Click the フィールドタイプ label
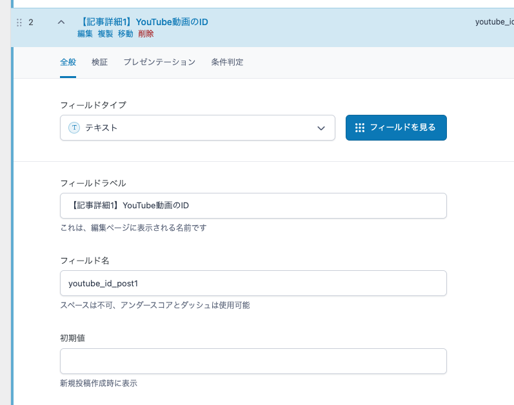 click(x=93, y=105)
